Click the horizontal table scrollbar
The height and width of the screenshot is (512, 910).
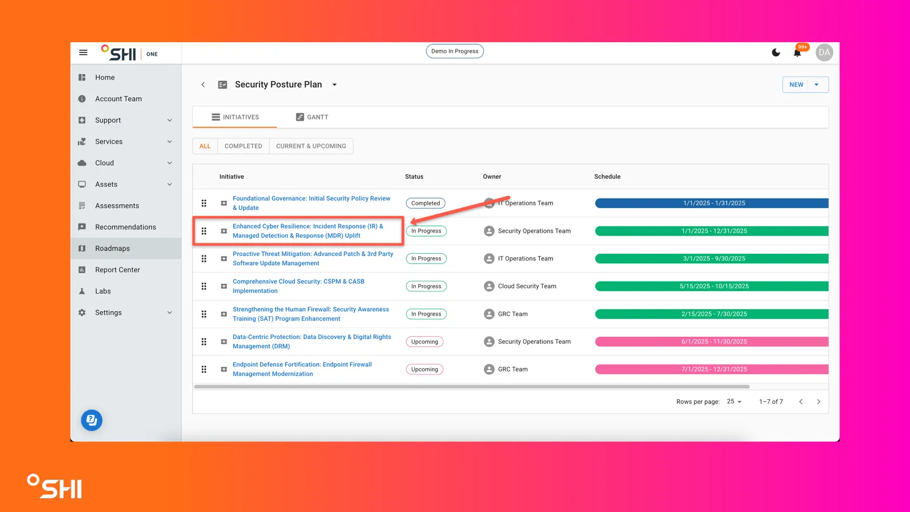[x=471, y=386]
